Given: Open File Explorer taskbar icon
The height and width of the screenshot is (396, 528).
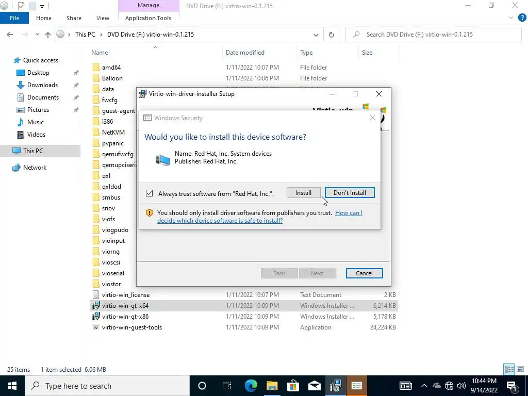Looking at the screenshot, I should (272, 386).
